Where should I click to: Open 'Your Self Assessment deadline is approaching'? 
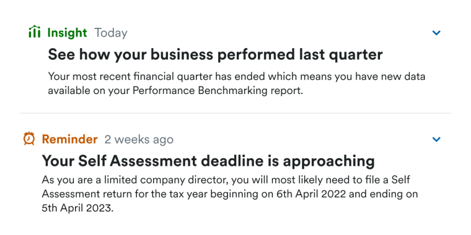[208, 161]
